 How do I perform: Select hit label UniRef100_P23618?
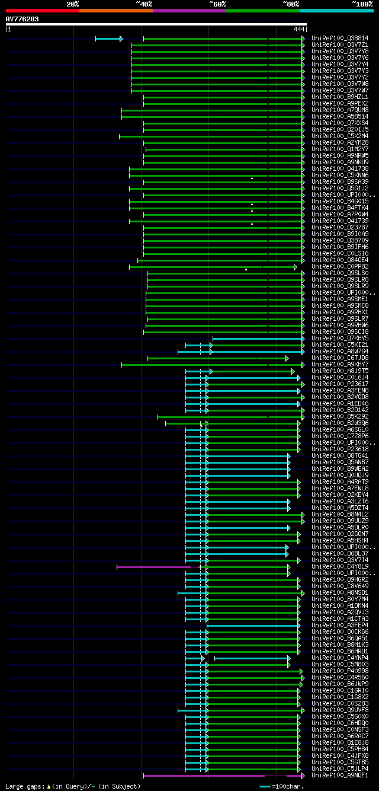coord(340,449)
